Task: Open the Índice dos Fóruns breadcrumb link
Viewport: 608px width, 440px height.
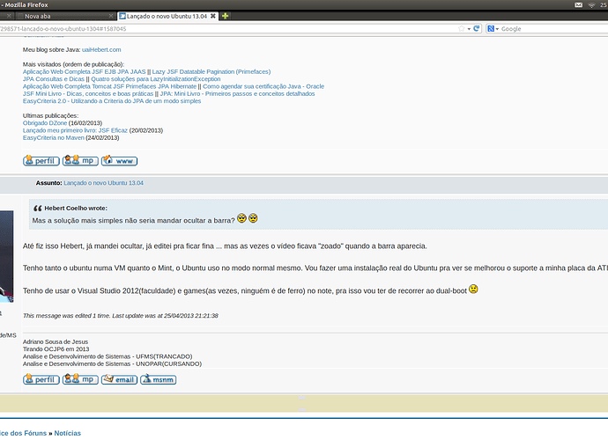Action: [x=23, y=433]
